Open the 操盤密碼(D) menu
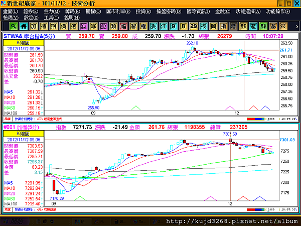The image size is (301, 226). pyautogui.click(x=169, y=12)
